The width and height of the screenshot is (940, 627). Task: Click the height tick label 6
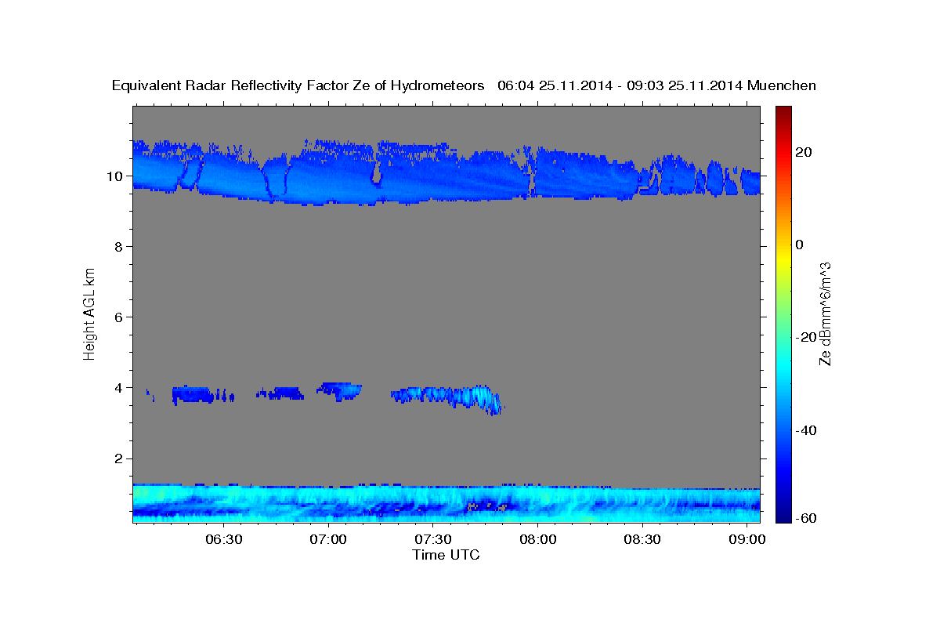(120, 317)
